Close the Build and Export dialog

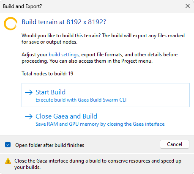pos(188,6)
